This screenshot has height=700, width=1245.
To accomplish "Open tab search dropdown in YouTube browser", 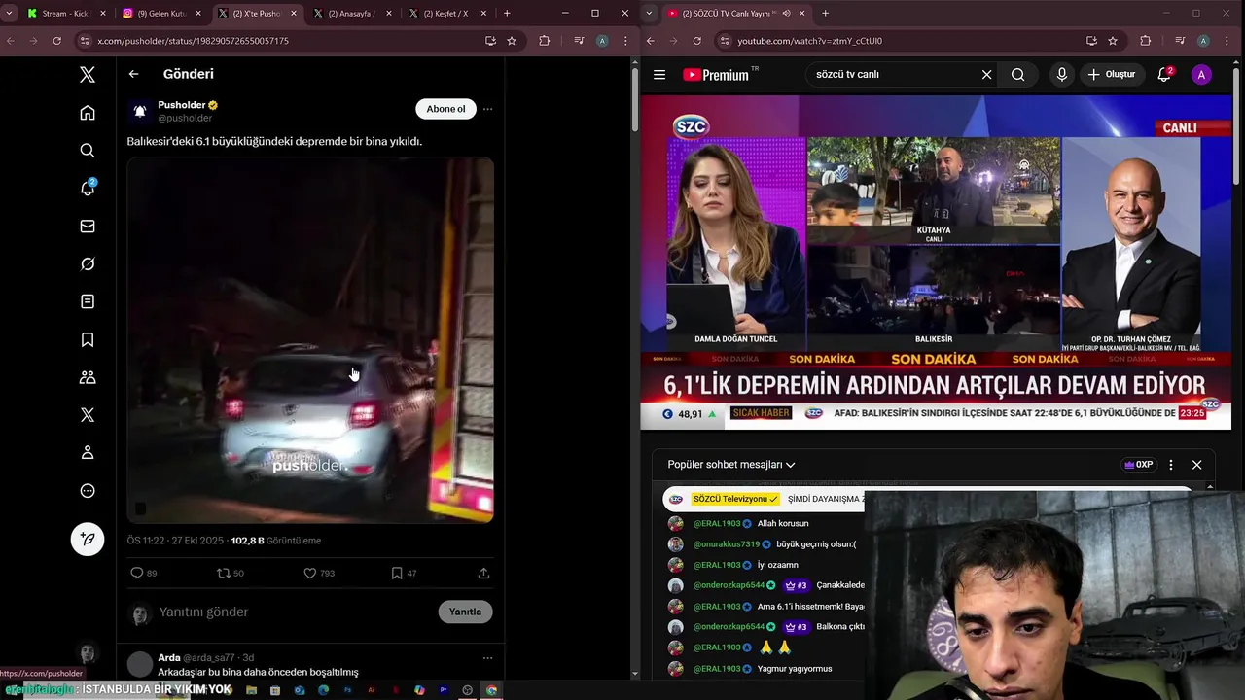I will tap(650, 14).
